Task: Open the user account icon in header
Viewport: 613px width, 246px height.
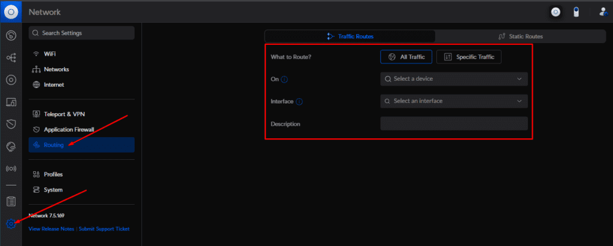Action: click(603, 12)
